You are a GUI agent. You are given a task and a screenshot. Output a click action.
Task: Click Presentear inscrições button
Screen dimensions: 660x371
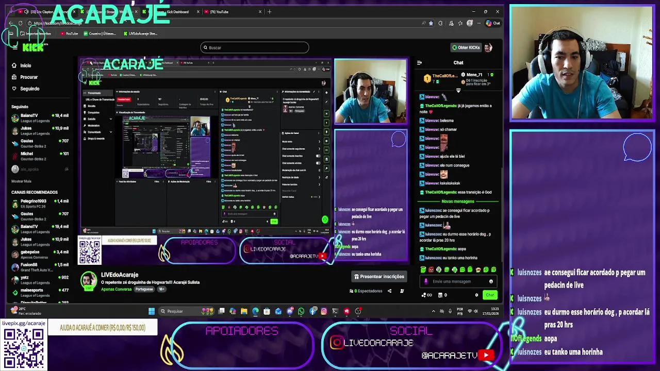[379, 277]
